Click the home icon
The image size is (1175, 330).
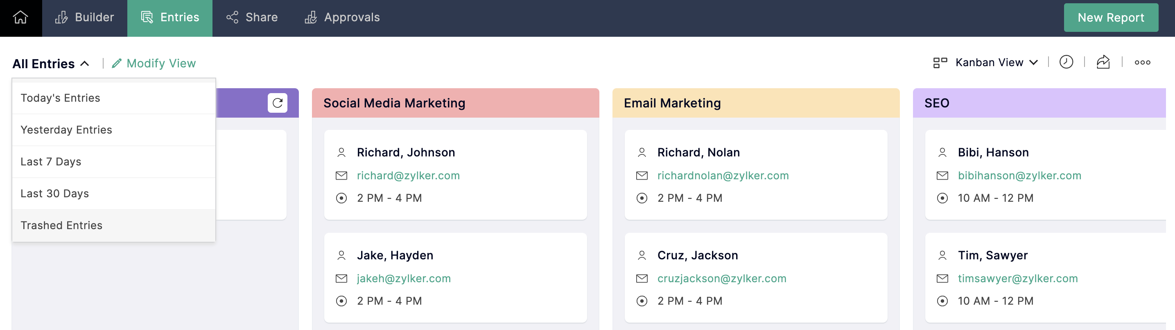(20, 18)
